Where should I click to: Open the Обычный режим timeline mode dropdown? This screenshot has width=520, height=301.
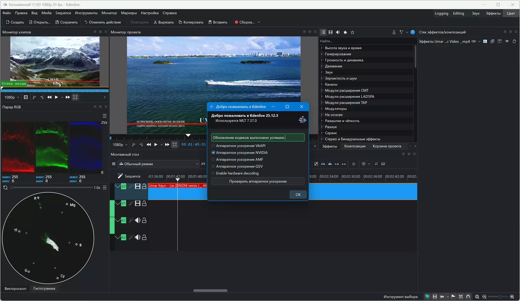point(159,164)
